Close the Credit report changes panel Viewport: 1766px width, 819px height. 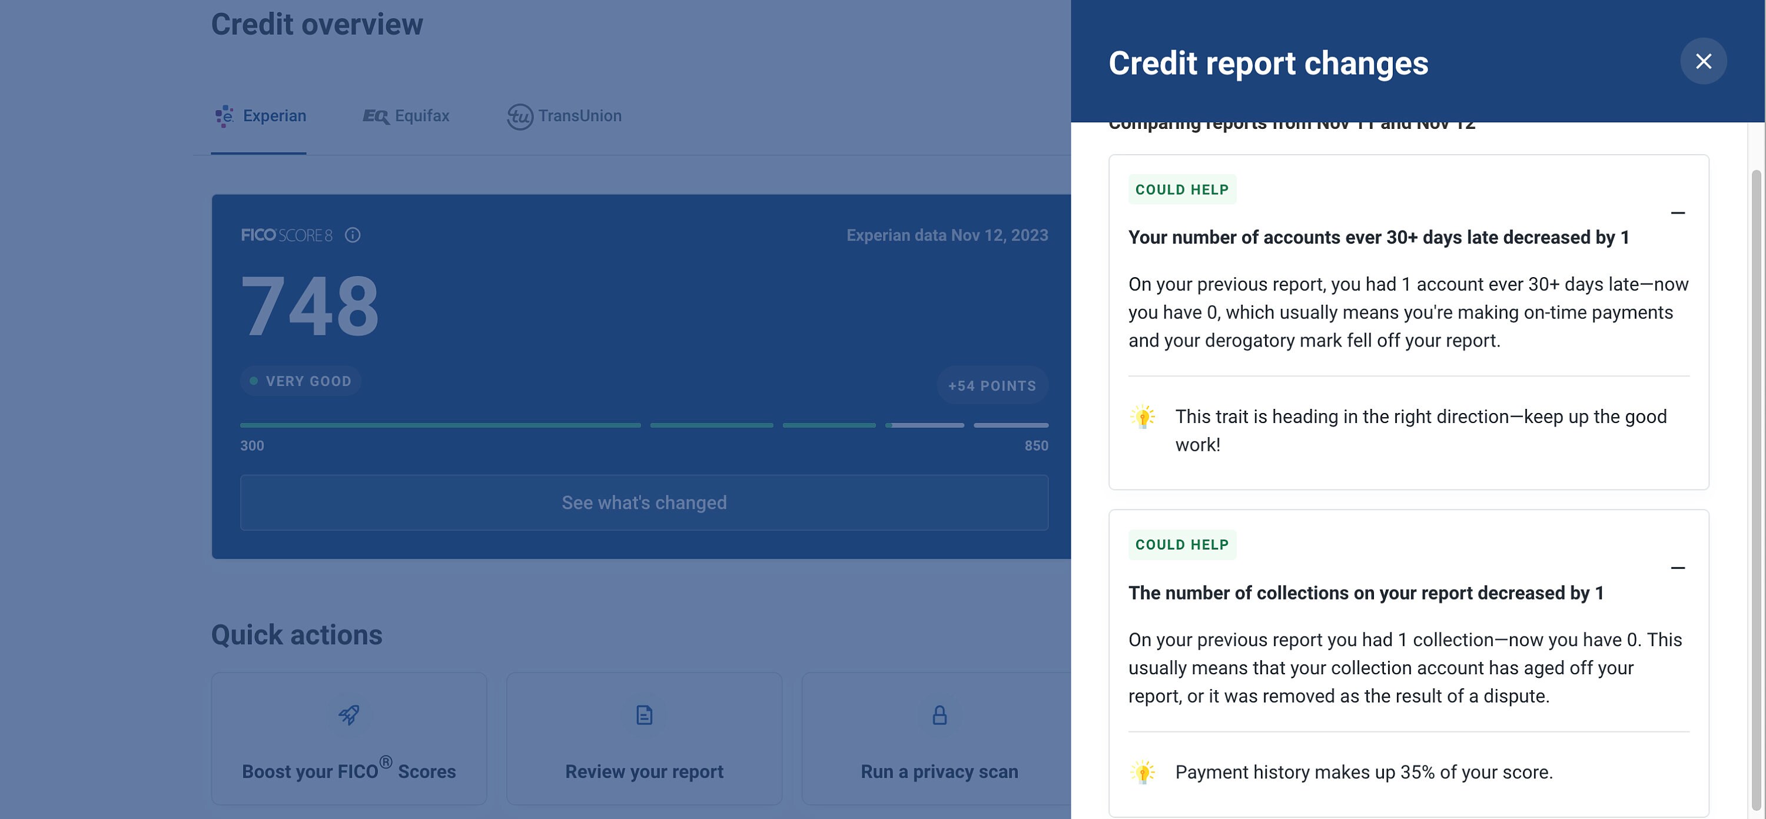(1704, 61)
